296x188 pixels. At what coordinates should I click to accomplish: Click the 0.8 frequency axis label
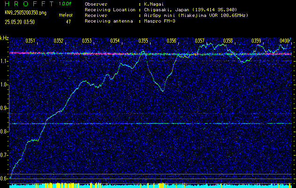3,132
